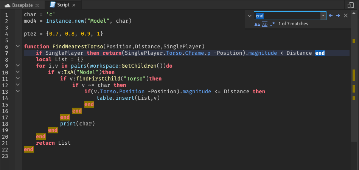Click the find input field containing 'end'
The width and height of the screenshot is (359, 170).
click(x=287, y=15)
